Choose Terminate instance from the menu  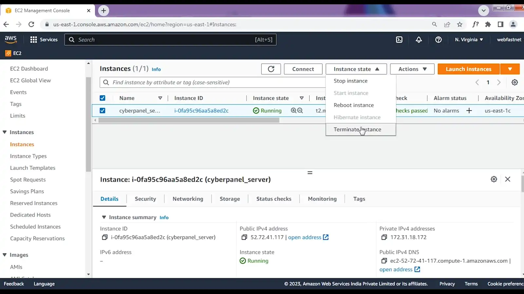[x=361, y=129]
